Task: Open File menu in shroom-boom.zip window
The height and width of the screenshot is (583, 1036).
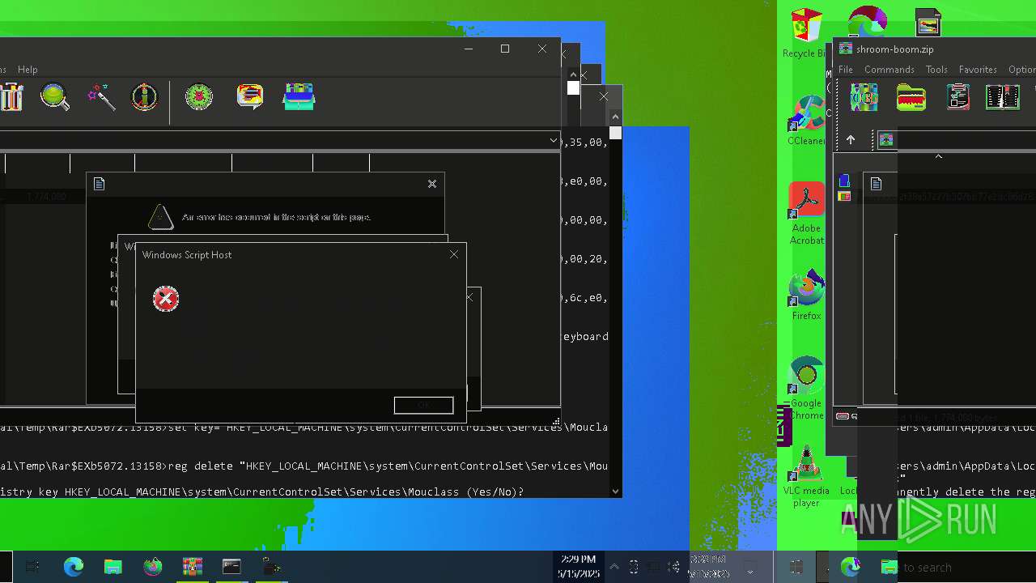Action: tap(845, 70)
